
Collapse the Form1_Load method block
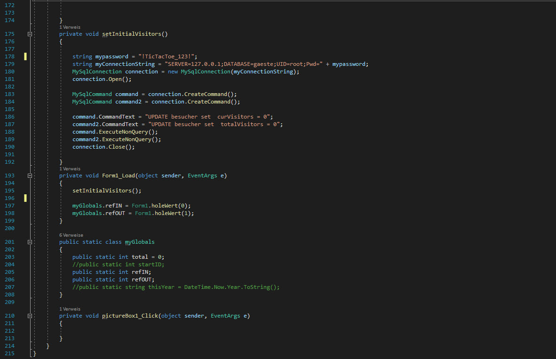point(30,176)
